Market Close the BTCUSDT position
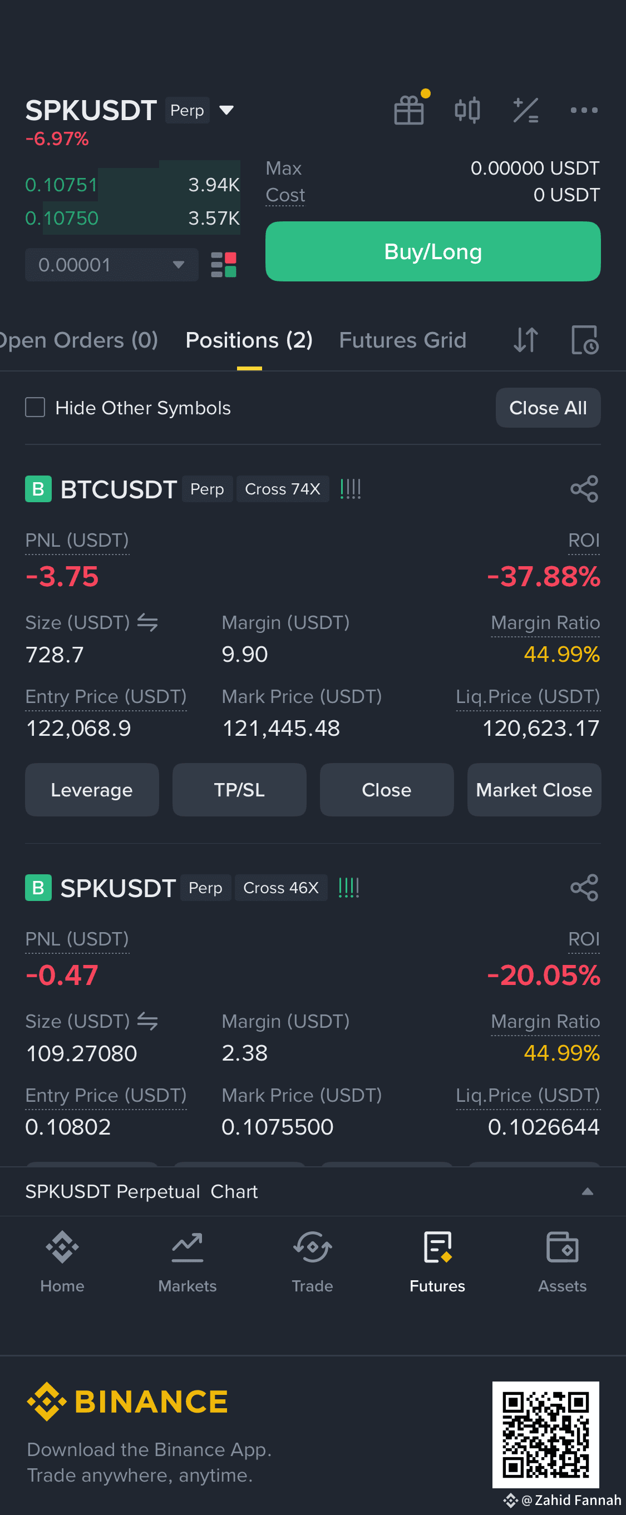626x1515 pixels. 534,789
